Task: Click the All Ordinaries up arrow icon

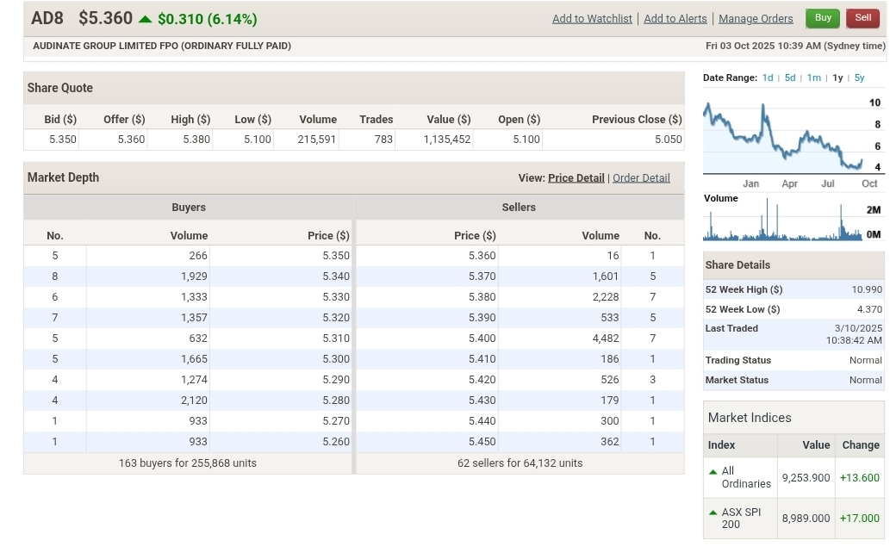Action: pos(713,472)
